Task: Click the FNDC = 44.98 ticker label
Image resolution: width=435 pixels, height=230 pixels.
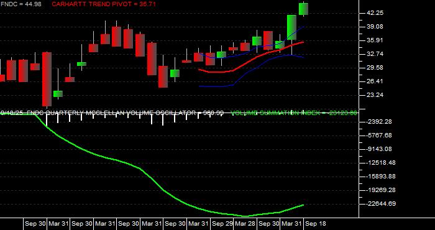Action: (x=21, y=4)
